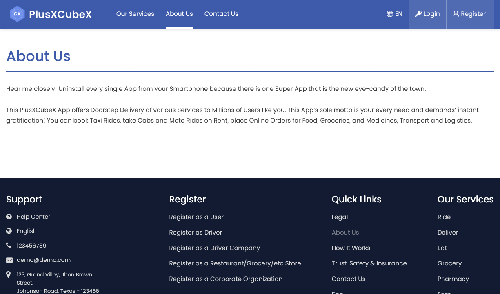Click the Quick Links footer heading
This screenshot has width=500, height=294.
point(357,199)
